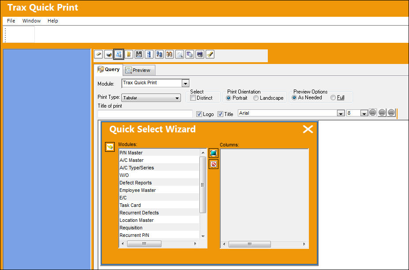This screenshot has height=270, width=409.
Task: Open the Module dropdown
Action: pos(185,83)
